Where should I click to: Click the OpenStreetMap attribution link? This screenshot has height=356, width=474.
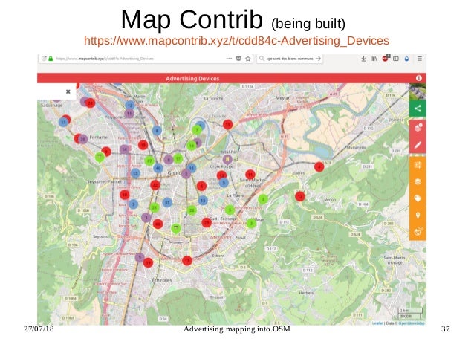412,323
